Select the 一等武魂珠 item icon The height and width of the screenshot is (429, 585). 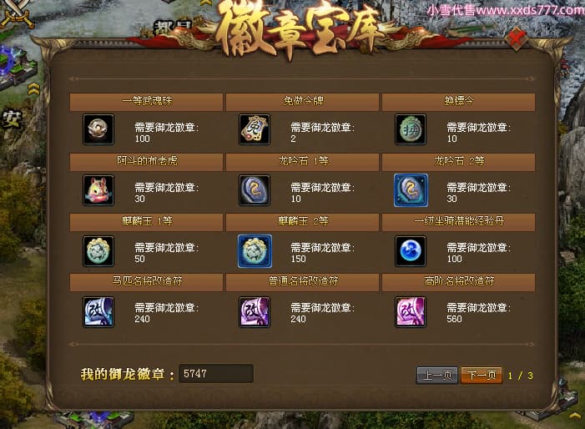pyautogui.click(x=98, y=129)
